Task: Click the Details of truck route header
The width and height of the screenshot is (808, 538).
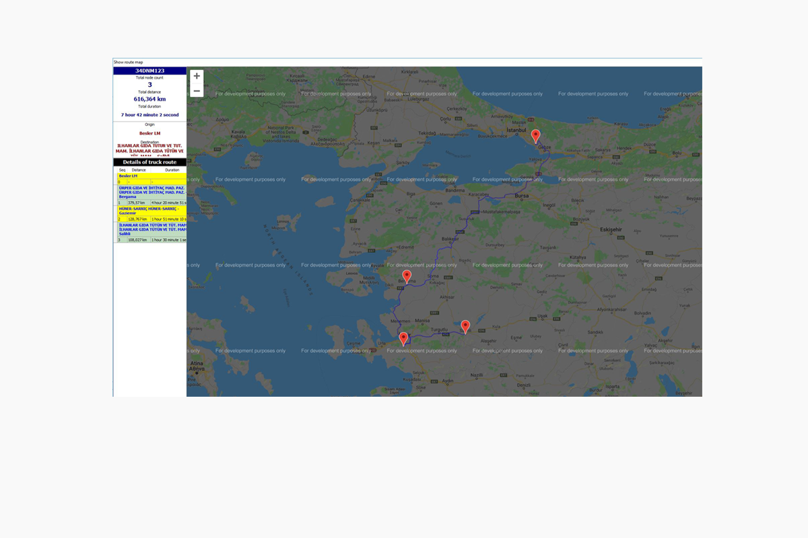Action: [x=149, y=162]
